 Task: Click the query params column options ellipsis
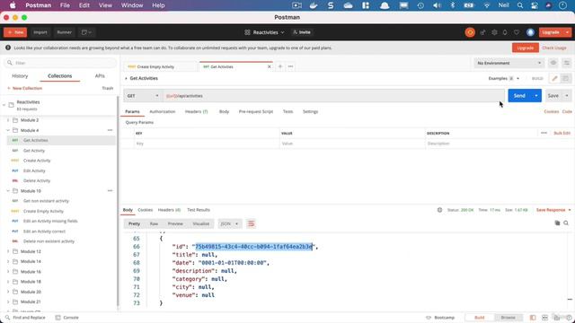544,133
